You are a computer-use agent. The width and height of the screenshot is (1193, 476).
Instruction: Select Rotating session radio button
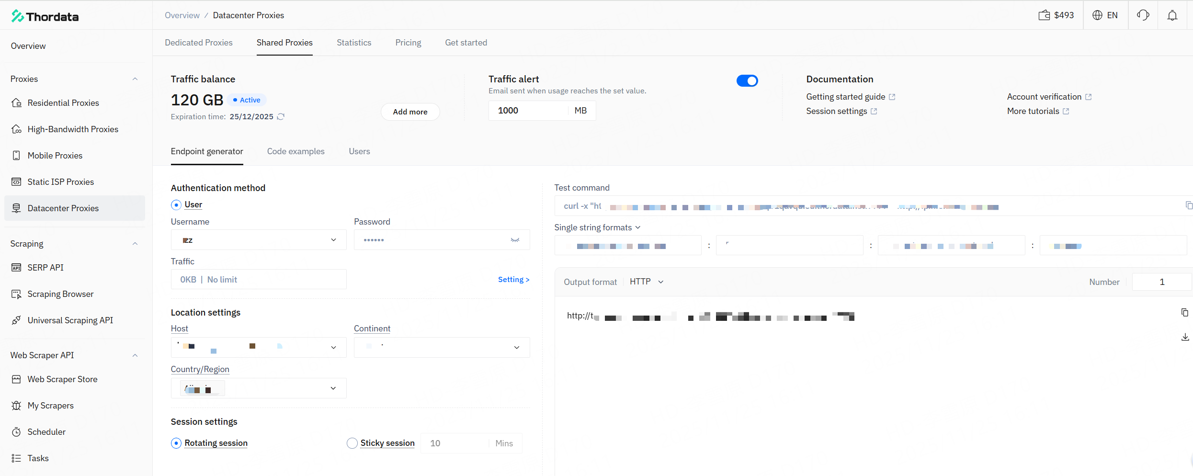pyautogui.click(x=176, y=443)
